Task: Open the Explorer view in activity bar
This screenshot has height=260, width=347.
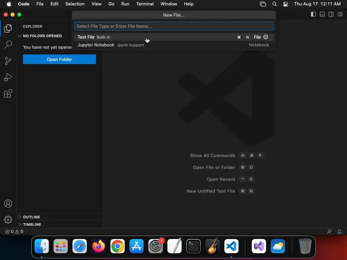Action: 8,28
